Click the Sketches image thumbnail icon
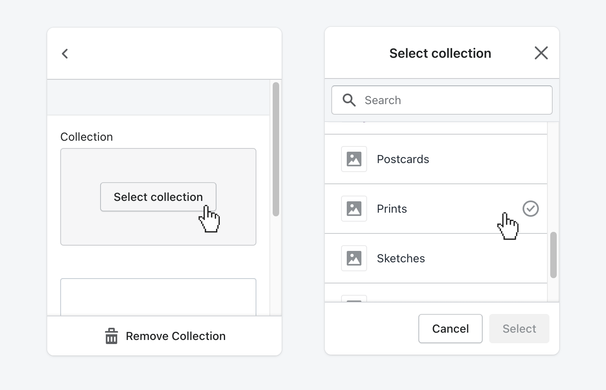606x390 pixels. click(354, 258)
